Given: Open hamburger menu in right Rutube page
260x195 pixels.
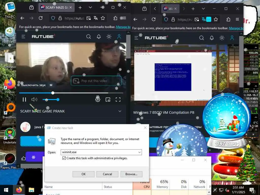Looking at the screenshot, I should click(x=136, y=38).
